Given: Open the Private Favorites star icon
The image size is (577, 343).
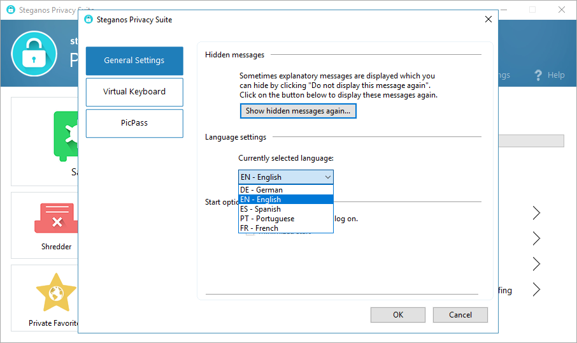Looking at the screenshot, I should click(x=56, y=292).
